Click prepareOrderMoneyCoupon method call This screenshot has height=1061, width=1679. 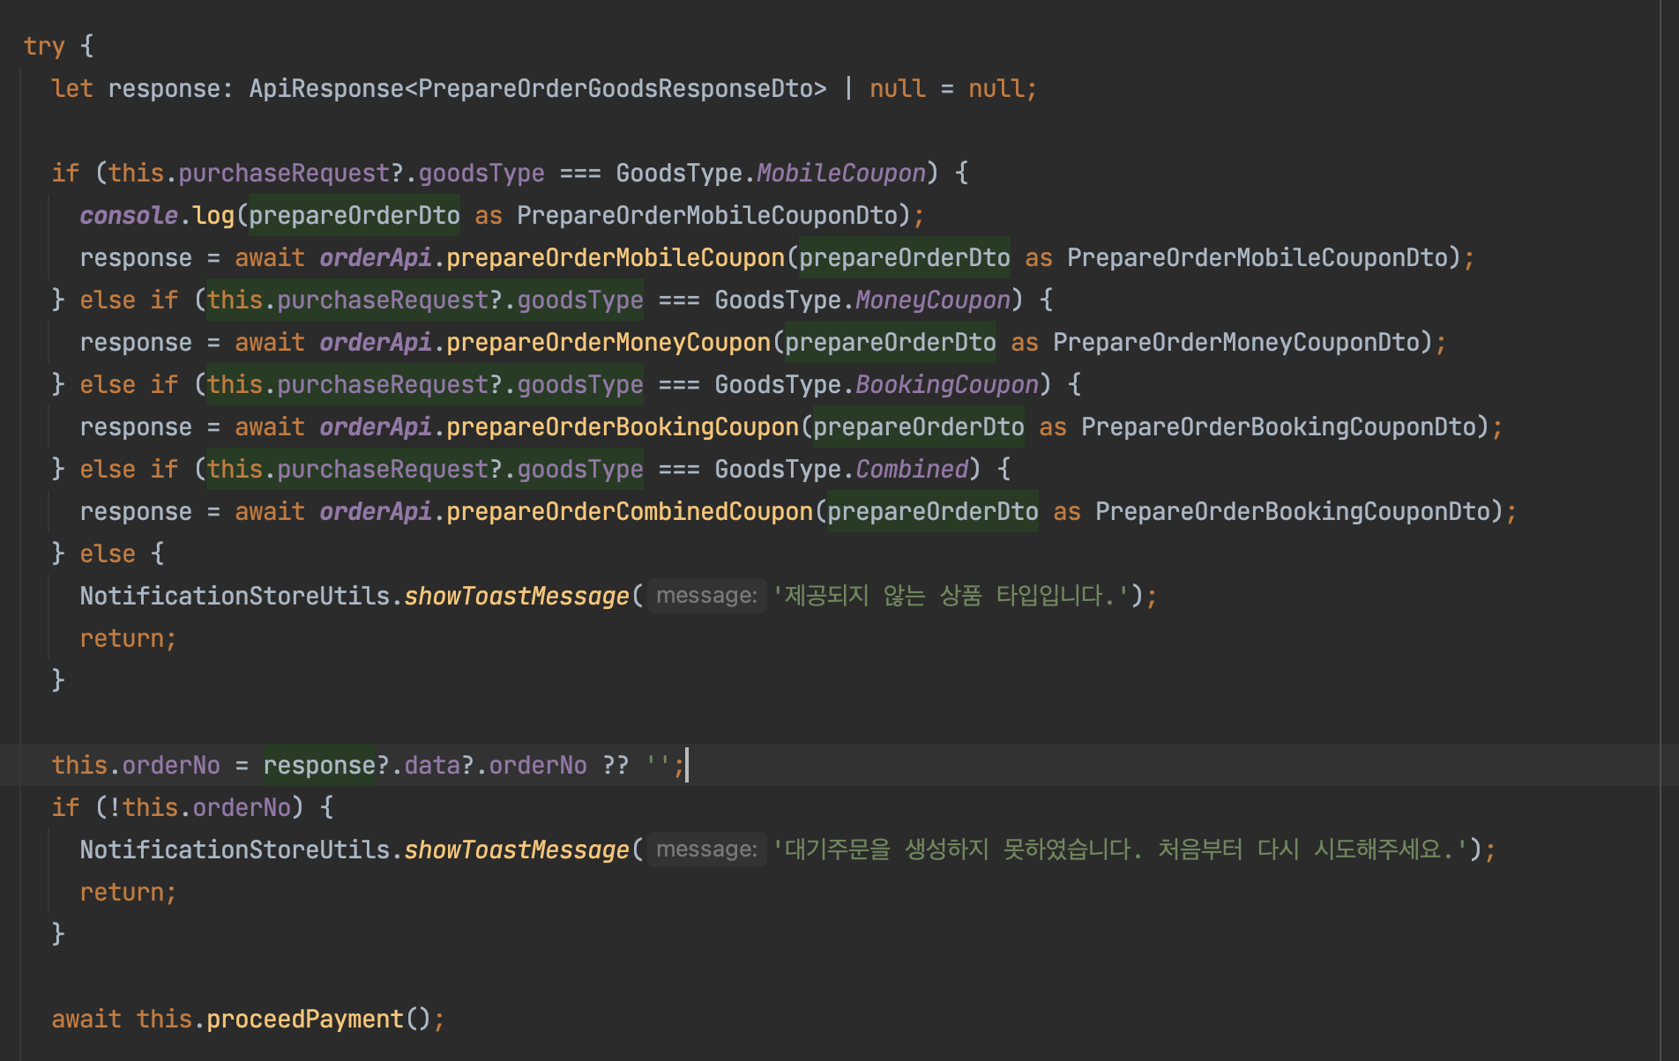click(x=608, y=342)
